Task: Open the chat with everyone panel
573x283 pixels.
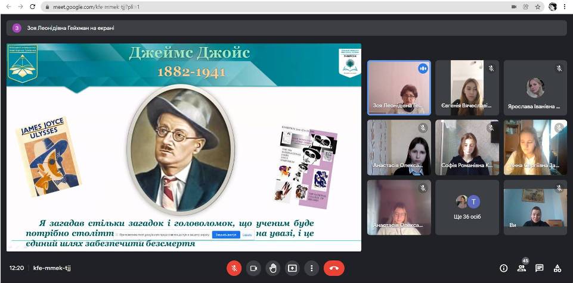Action: [540, 268]
